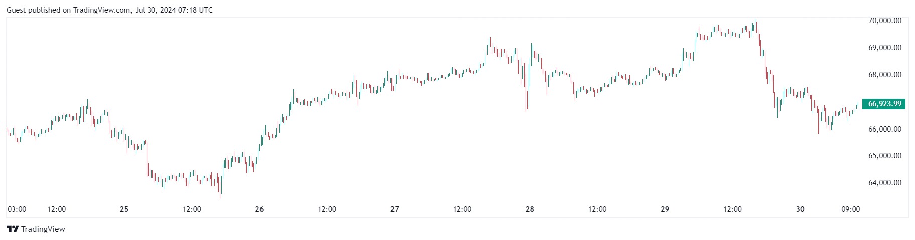Screen dimensions: 915x240
Task: Click the green 66,923.99 current price label
Action: (x=884, y=104)
